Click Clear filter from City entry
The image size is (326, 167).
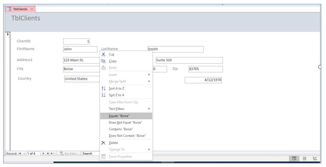click(x=126, y=102)
